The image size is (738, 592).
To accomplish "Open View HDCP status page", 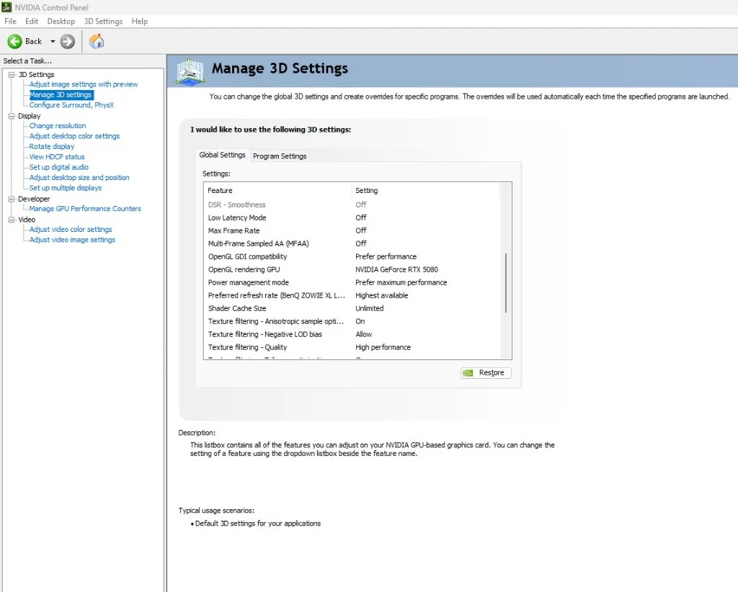I will (57, 156).
